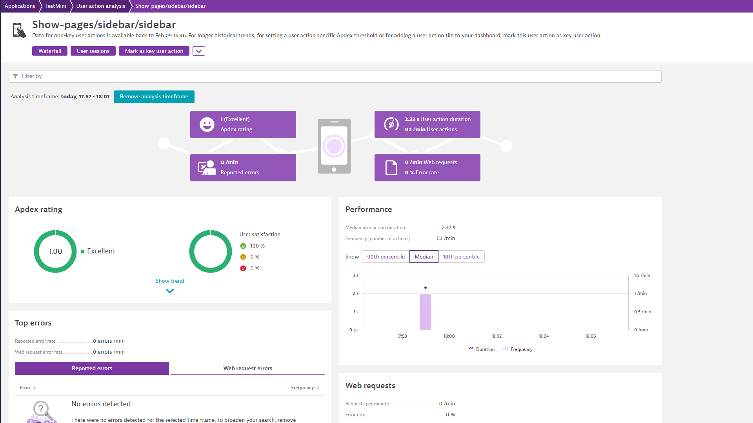Image resolution: width=753 pixels, height=423 pixels.
Task: Click the Duration legend line icon
Action: (x=471, y=349)
